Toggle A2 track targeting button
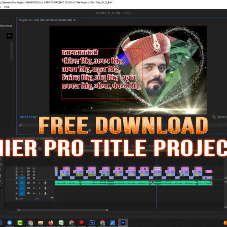The height and width of the screenshot is (227, 227). tap(22, 188)
